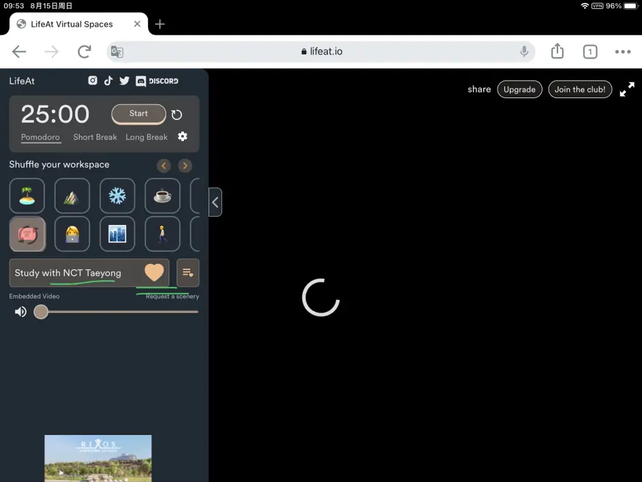
Task: Open LifeAt TikTok page
Action: [108, 80]
